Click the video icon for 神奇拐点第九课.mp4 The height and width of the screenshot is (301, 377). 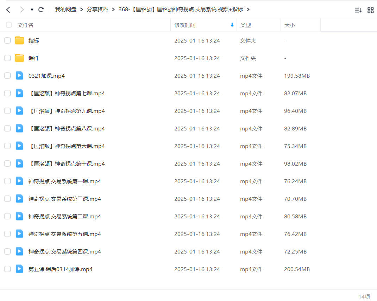[19, 110]
